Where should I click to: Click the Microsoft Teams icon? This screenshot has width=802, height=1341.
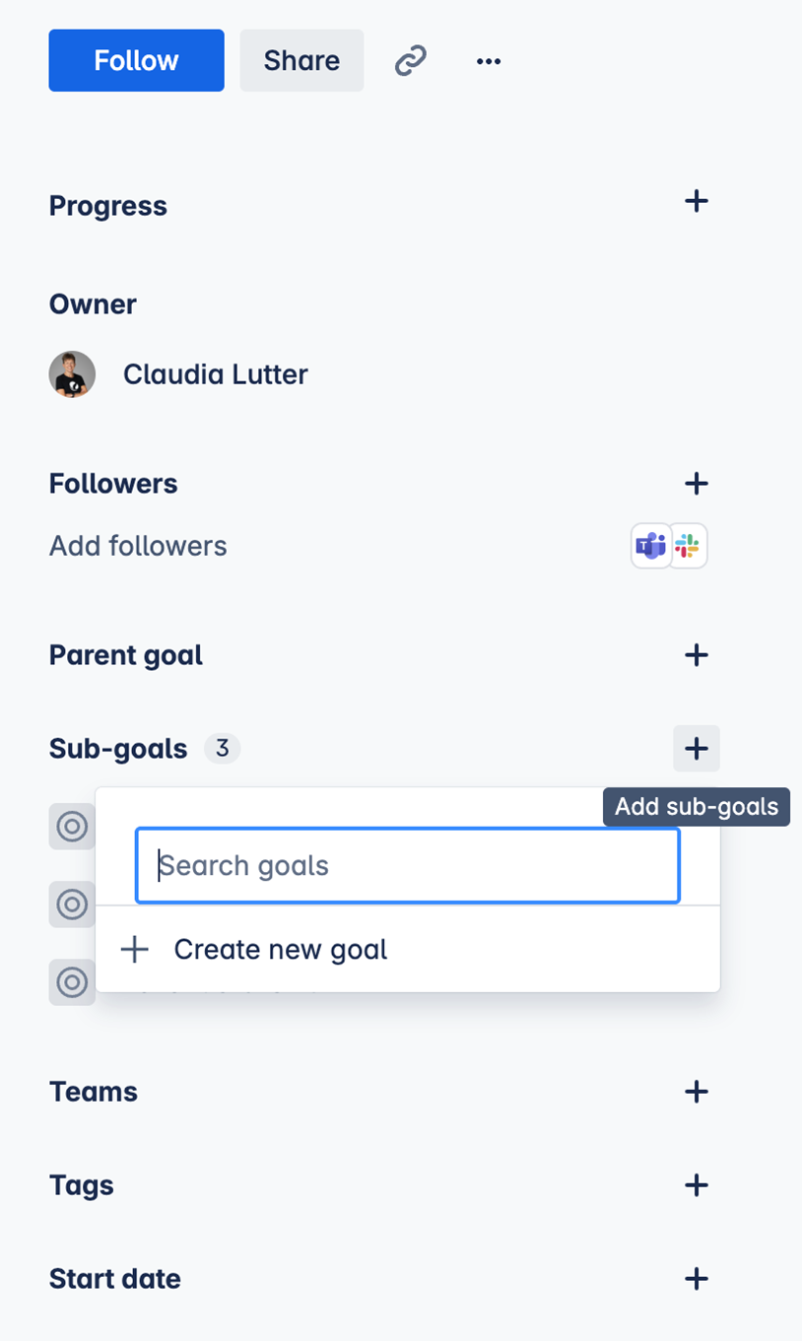[x=650, y=546]
